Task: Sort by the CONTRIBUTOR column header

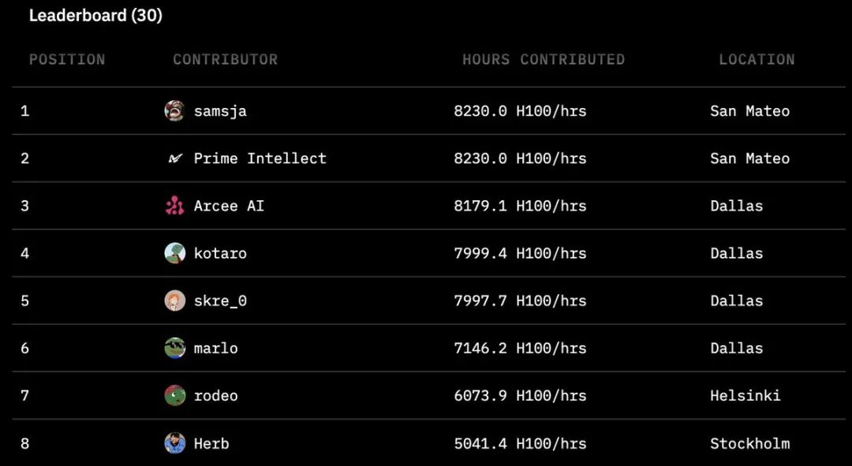Action: (x=225, y=59)
